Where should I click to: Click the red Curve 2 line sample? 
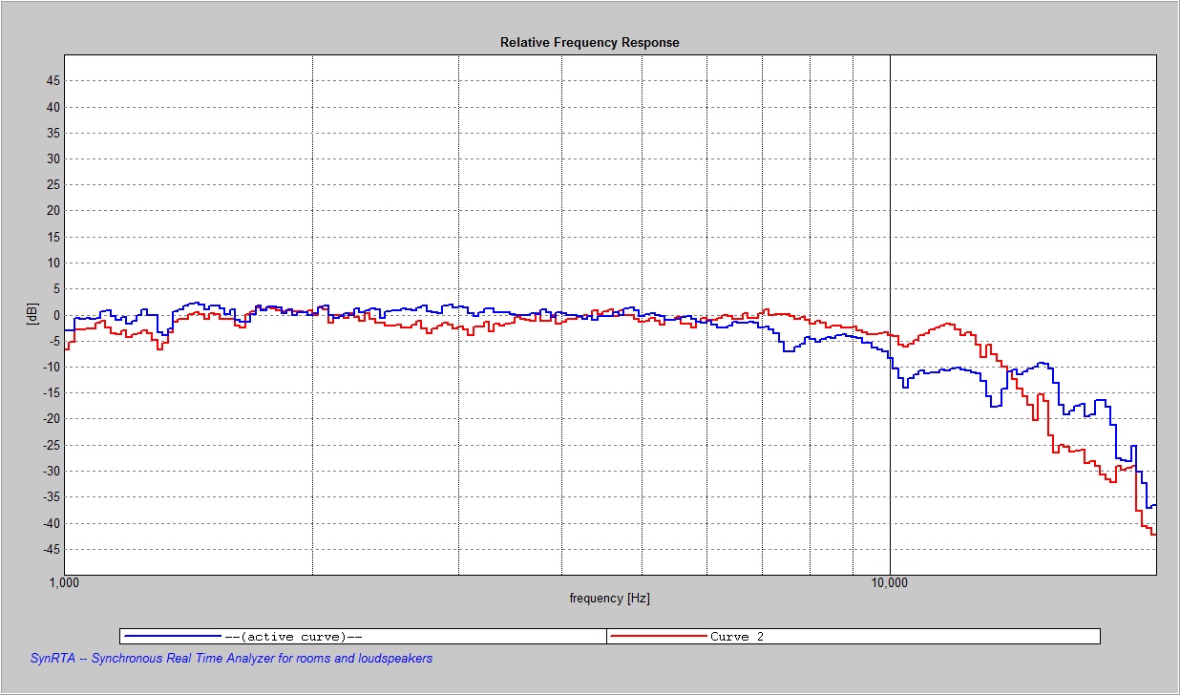[657, 636]
